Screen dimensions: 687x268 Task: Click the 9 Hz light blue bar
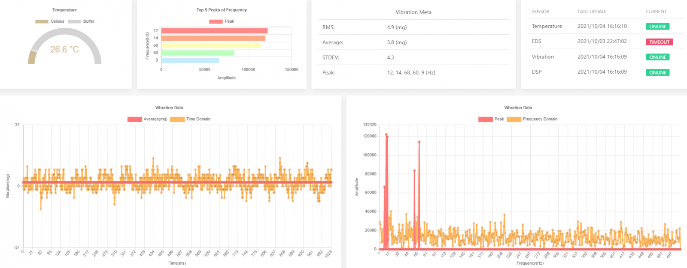point(190,60)
